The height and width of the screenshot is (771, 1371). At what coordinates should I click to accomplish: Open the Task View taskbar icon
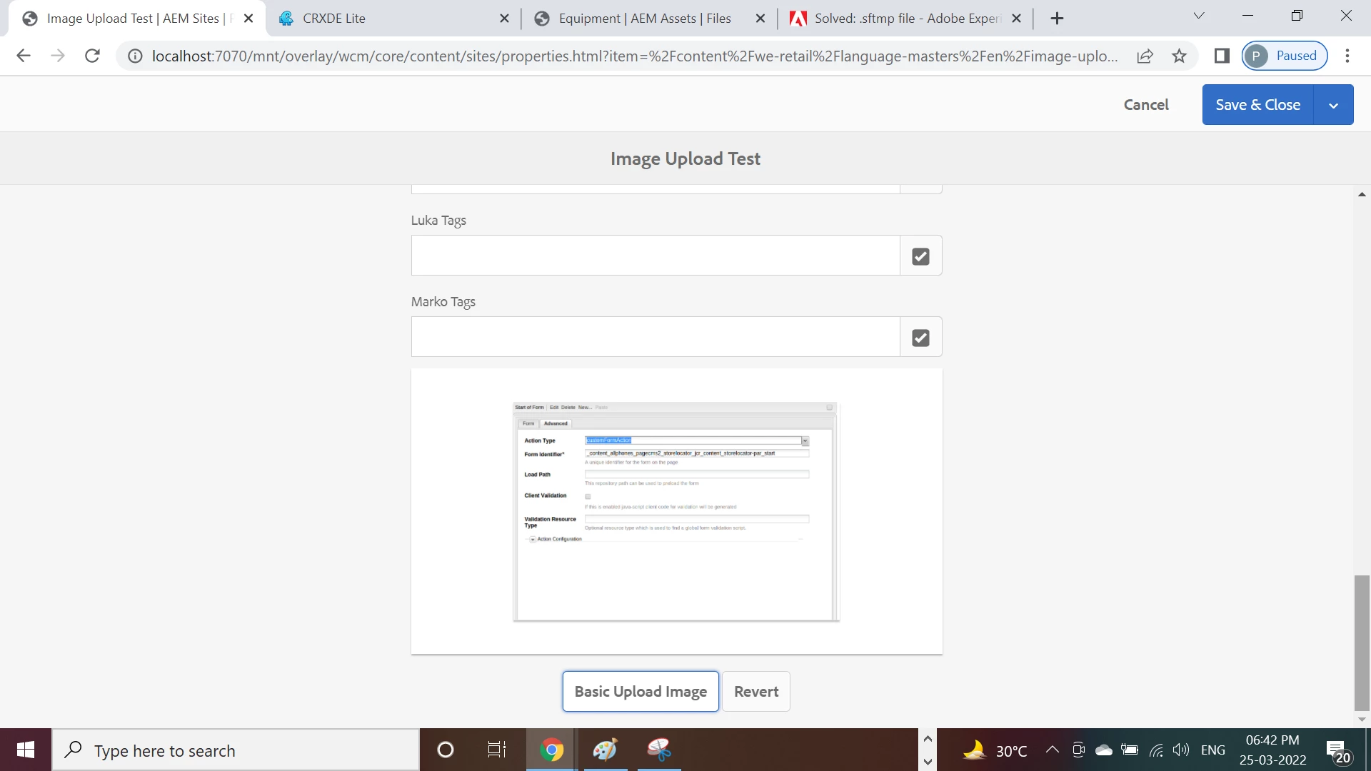[496, 750]
